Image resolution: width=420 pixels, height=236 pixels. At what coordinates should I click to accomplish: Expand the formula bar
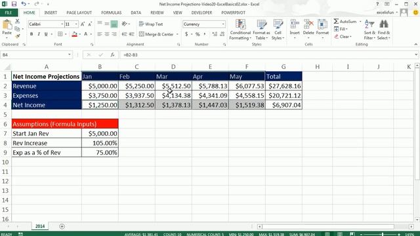click(x=416, y=55)
